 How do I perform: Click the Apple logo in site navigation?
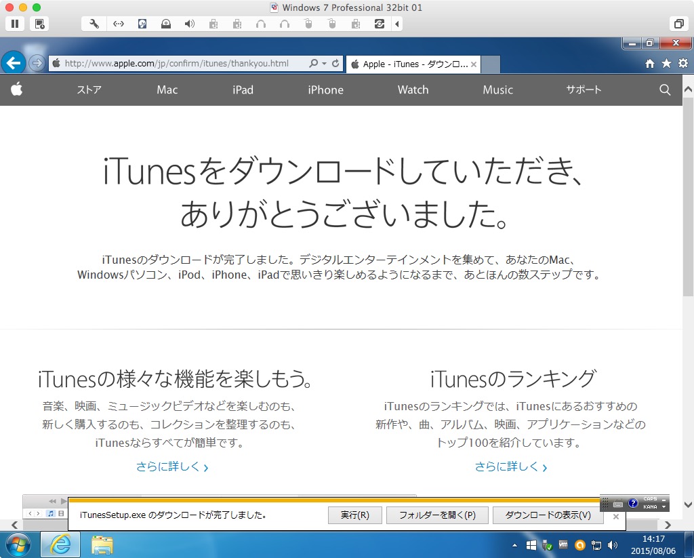[16, 89]
